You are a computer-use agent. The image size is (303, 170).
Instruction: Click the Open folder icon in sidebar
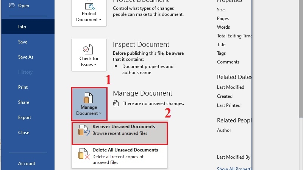point(12,5)
